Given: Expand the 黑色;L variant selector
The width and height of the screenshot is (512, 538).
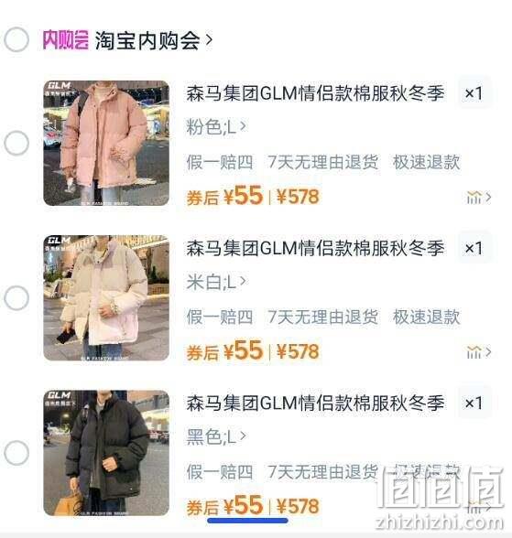Looking at the screenshot, I should coord(216,436).
